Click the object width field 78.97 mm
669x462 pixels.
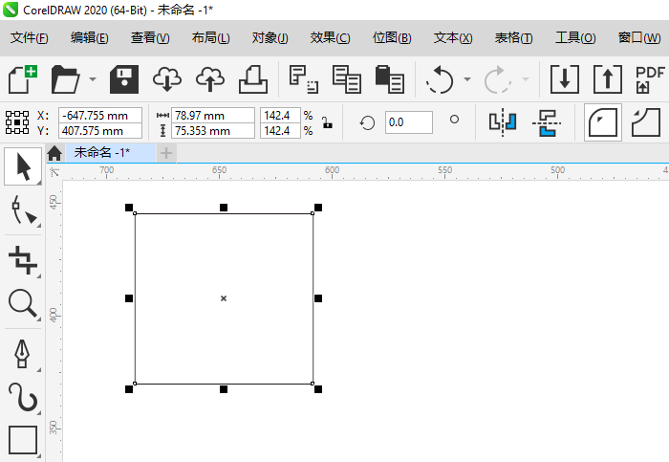point(212,115)
